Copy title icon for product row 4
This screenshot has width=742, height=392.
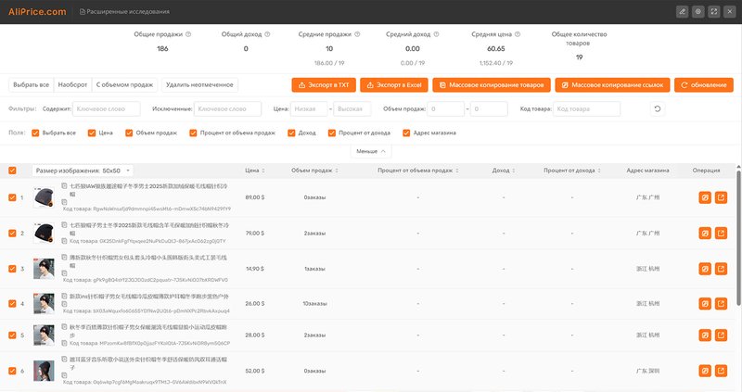click(x=64, y=296)
